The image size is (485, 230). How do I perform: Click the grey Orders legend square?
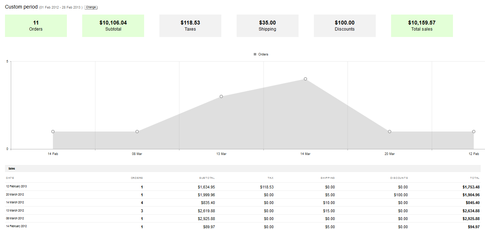click(255, 54)
